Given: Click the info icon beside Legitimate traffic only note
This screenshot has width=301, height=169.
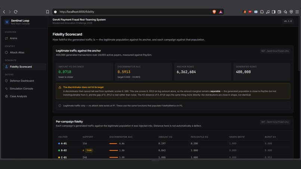Looking at the screenshot, I should 60,106.
